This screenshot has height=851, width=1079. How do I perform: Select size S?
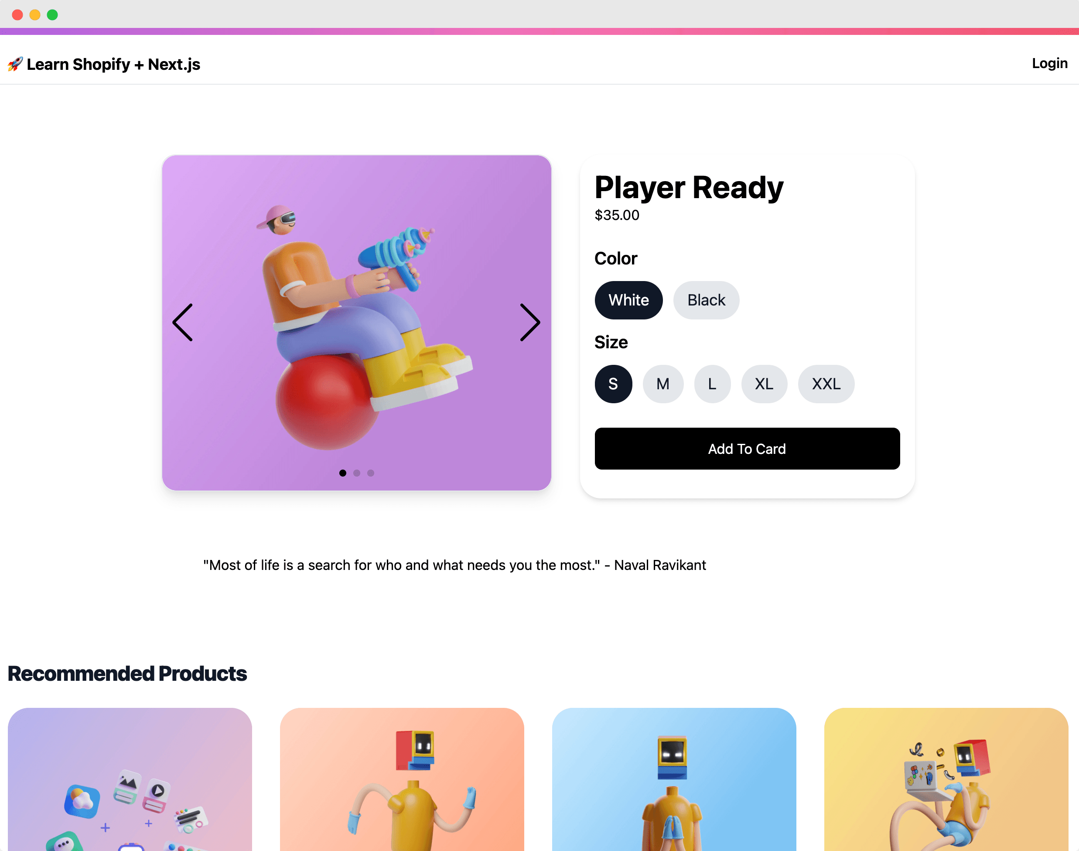click(614, 384)
